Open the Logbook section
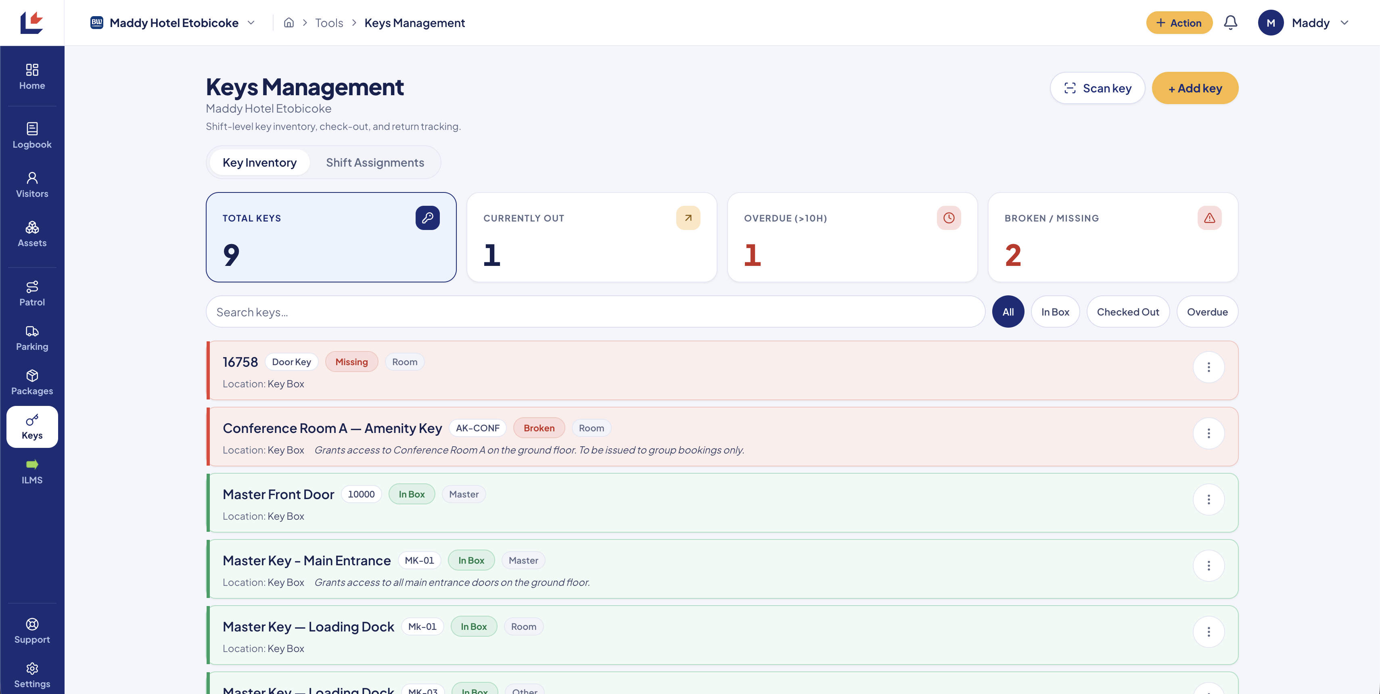 tap(32, 136)
